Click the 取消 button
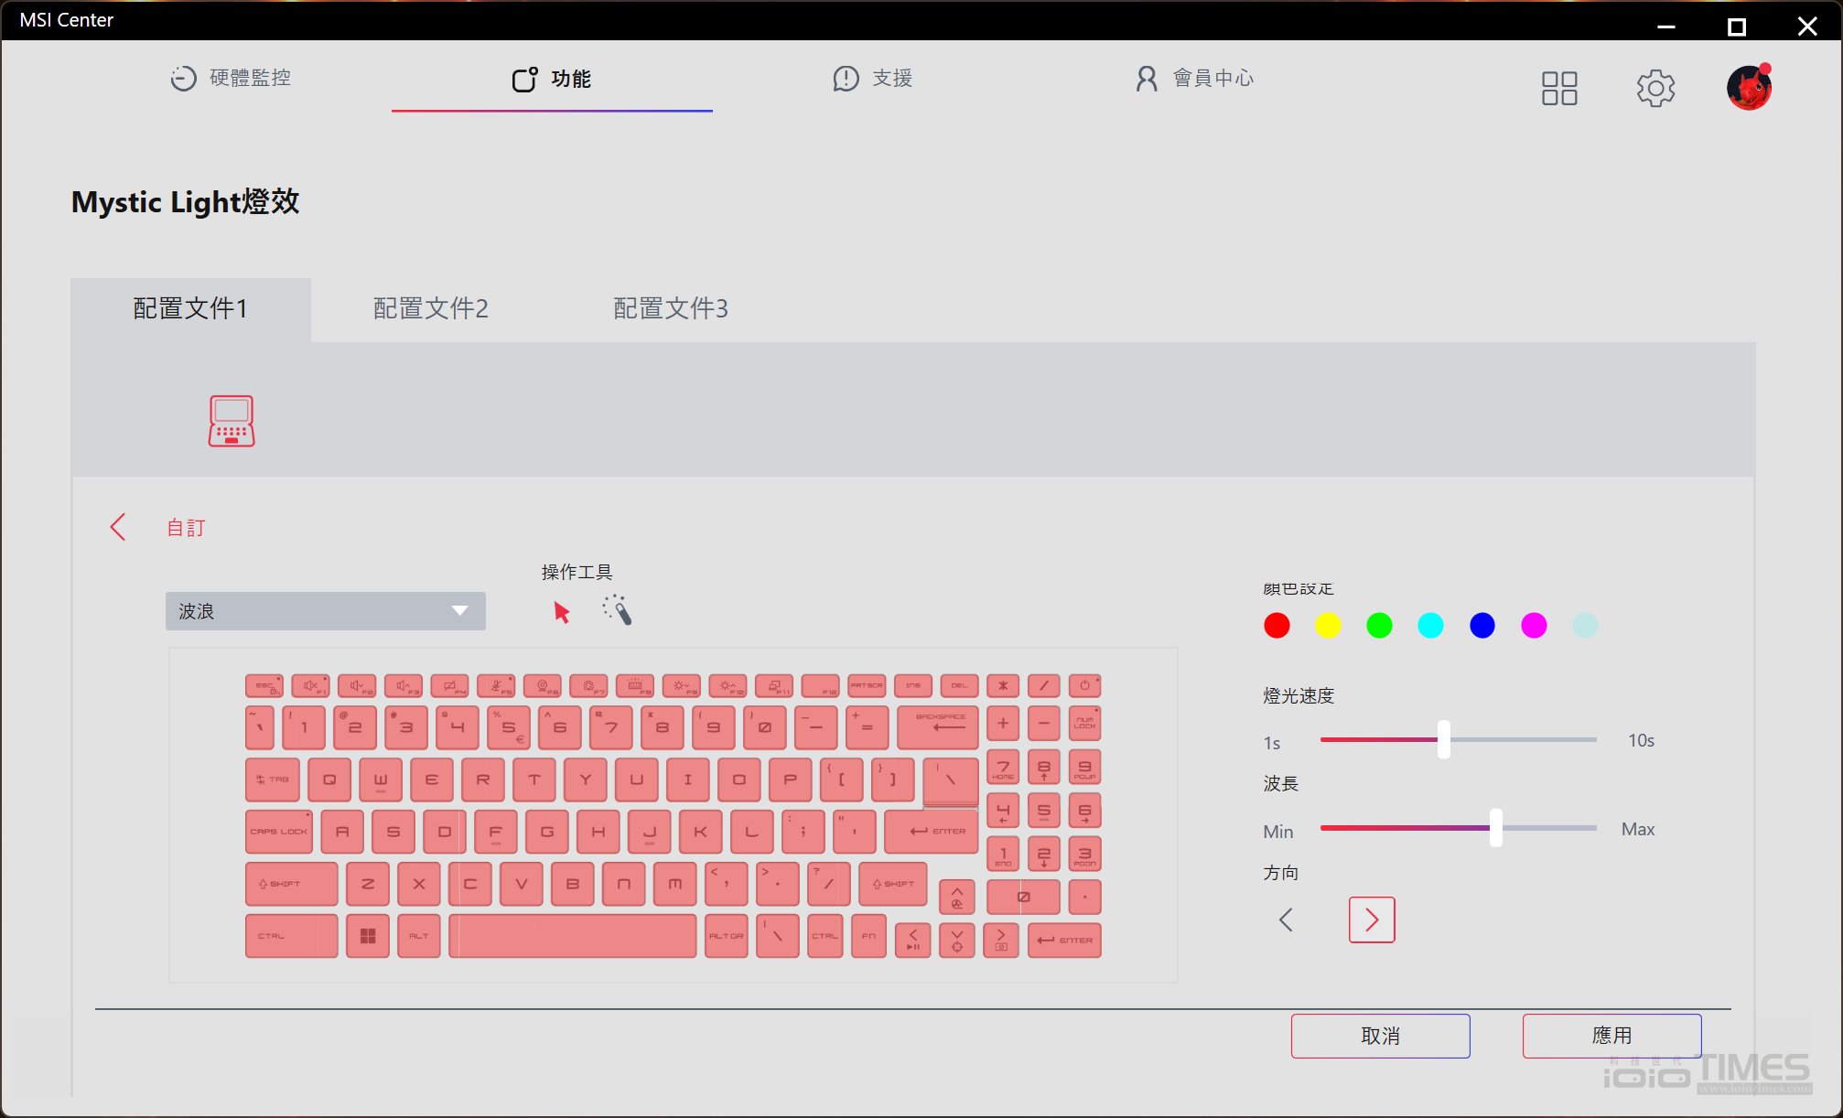The image size is (1843, 1118). click(1381, 1036)
